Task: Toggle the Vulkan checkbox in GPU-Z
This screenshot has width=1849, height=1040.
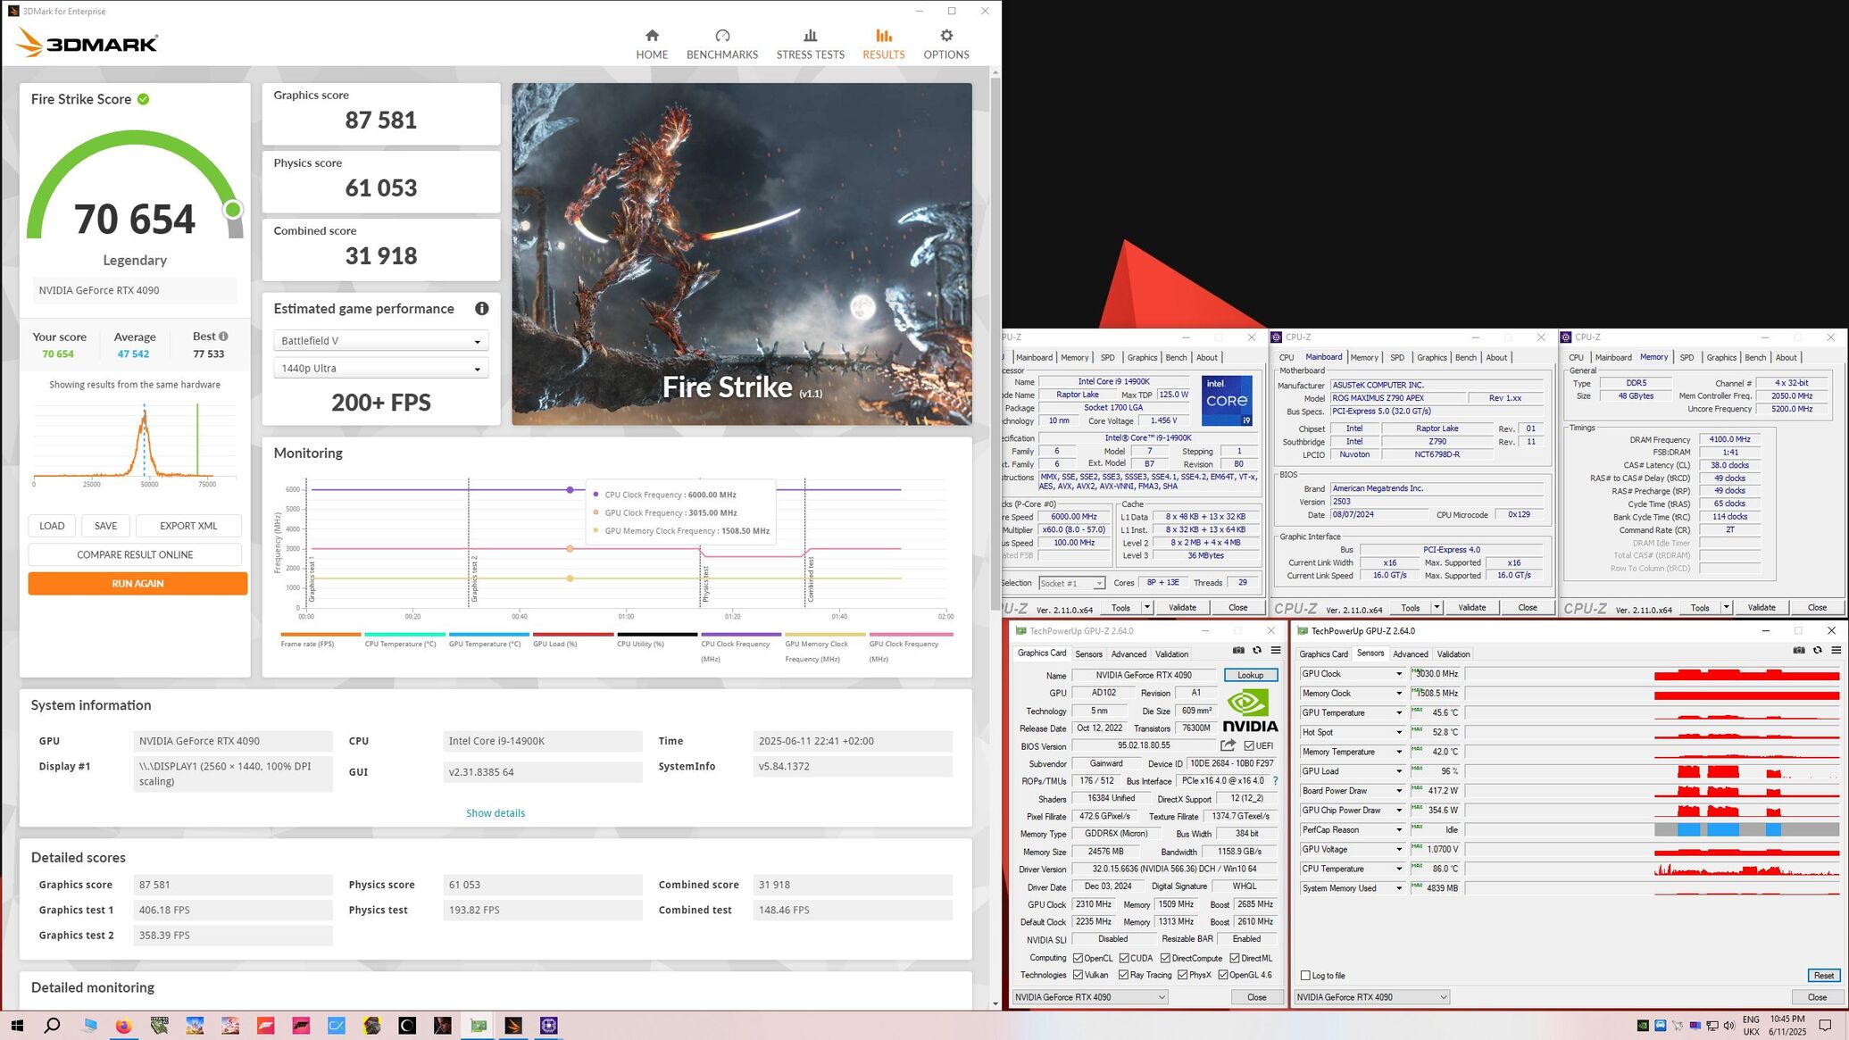Action: [1078, 975]
